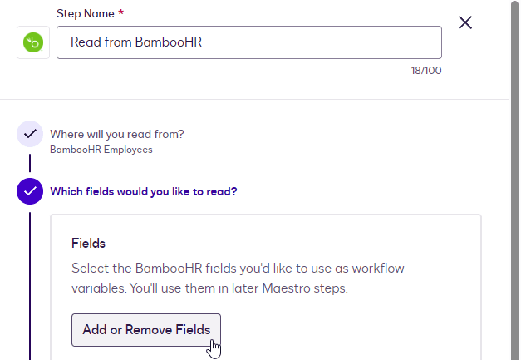
Task: Collapse the 'Which fields would you like to read?' step
Action: pyautogui.click(x=144, y=191)
